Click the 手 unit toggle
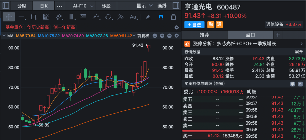The image size is (306, 140). coord(292,84)
